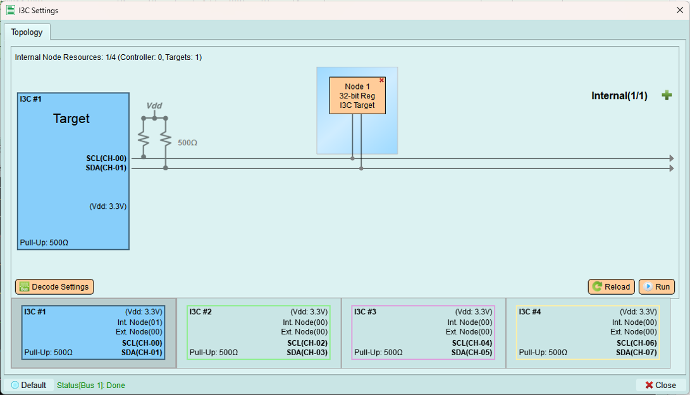The image size is (690, 395).
Task: Click the Status[Bus 1]: Done text
Action: [91, 385]
